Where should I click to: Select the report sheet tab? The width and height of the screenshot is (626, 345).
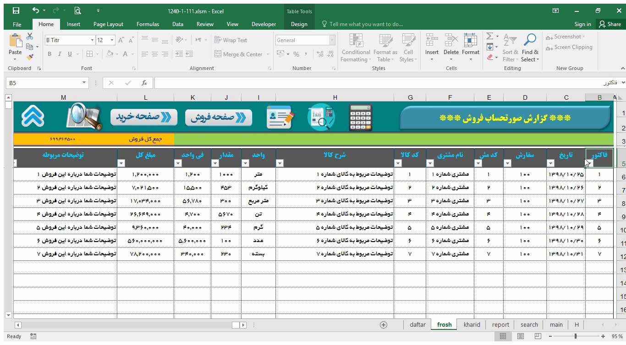point(500,324)
